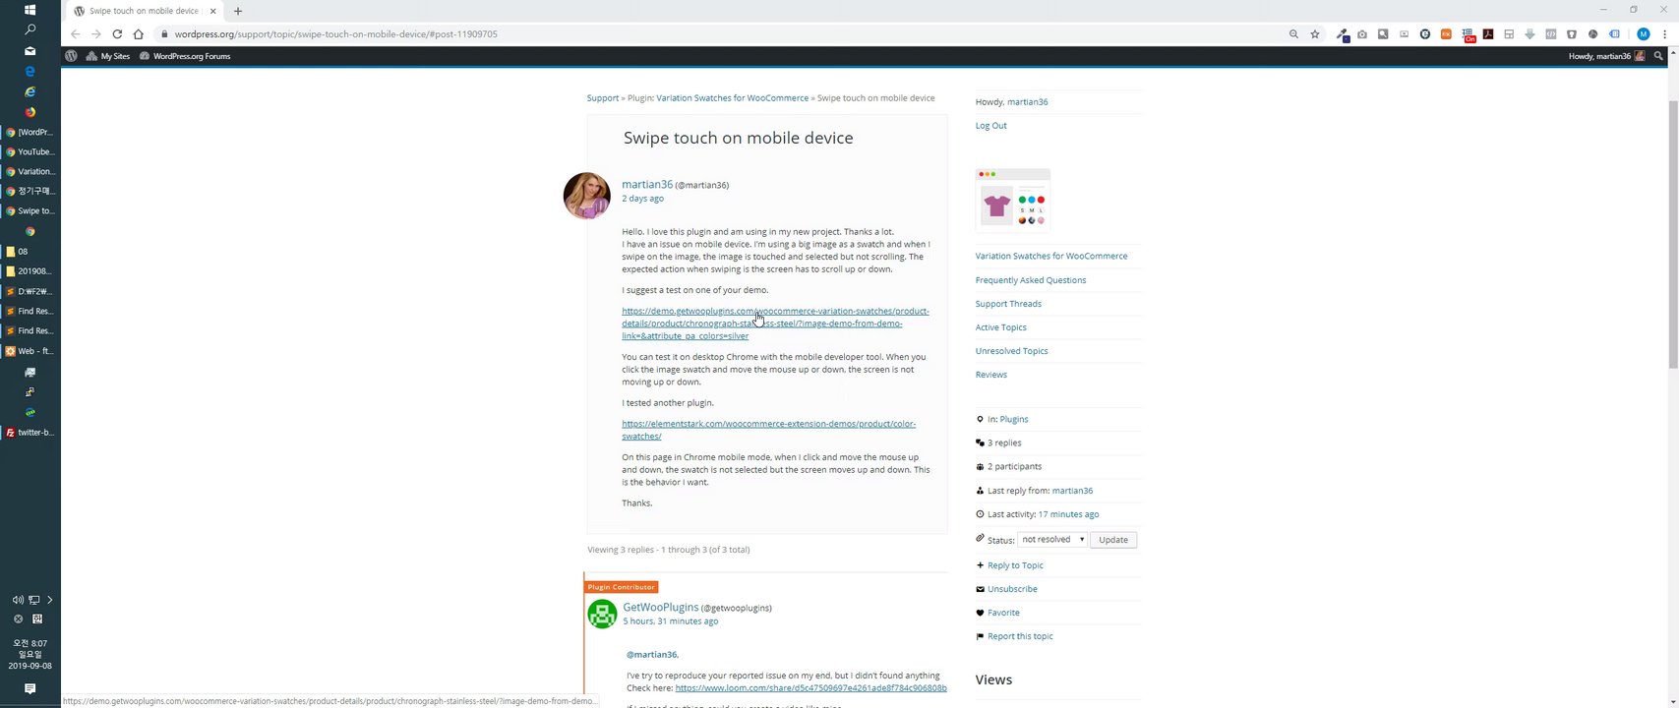
Task: Open GetWooPlugins author name link
Action: coord(660,608)
